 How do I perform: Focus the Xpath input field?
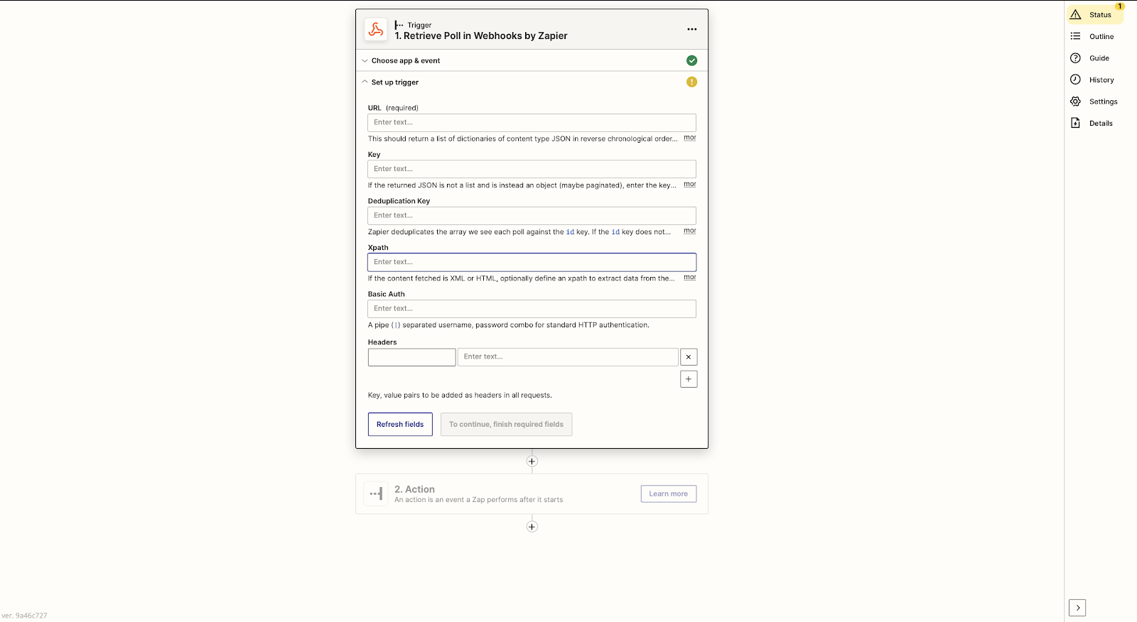coord(532,262)
